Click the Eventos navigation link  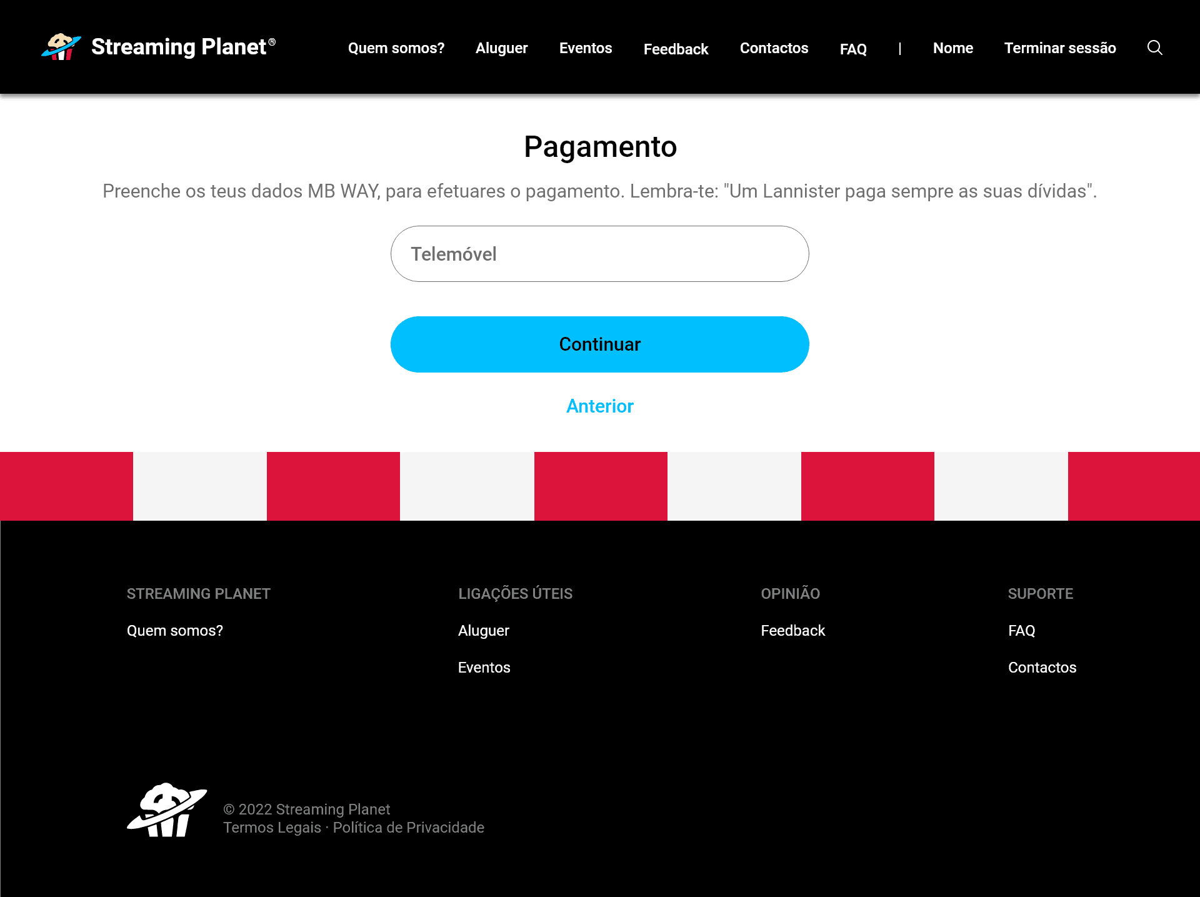click(585, 47)
